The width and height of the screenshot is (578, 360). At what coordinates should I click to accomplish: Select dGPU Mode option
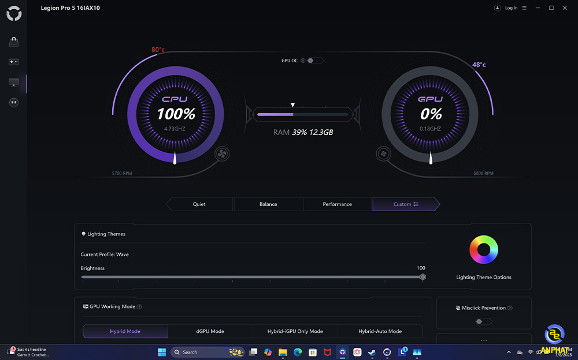coord(210,331)
